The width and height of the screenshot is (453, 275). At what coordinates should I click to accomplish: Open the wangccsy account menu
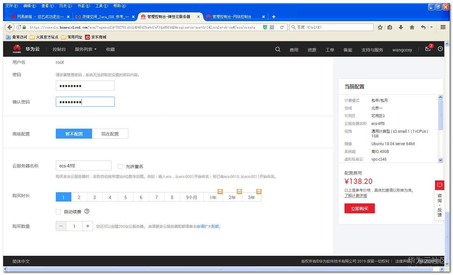tap(402, 50)
